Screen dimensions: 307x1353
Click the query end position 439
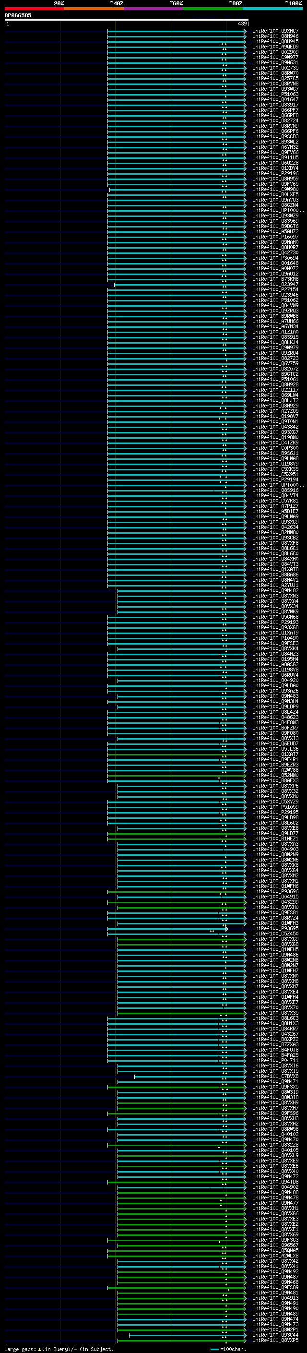242,24
